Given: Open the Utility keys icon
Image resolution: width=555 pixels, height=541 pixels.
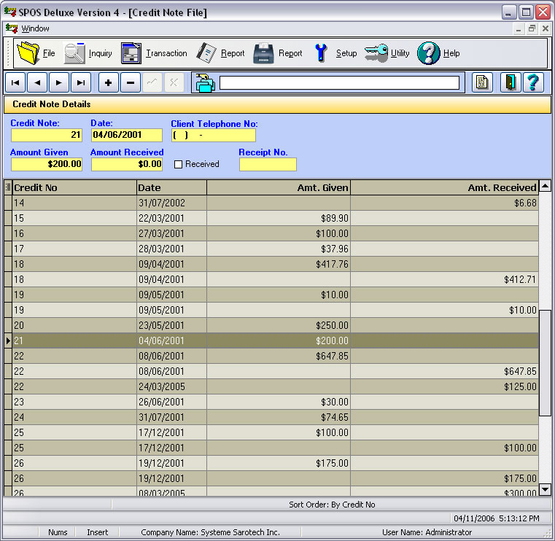Looking at the screenshot, I should coord(376,53).
